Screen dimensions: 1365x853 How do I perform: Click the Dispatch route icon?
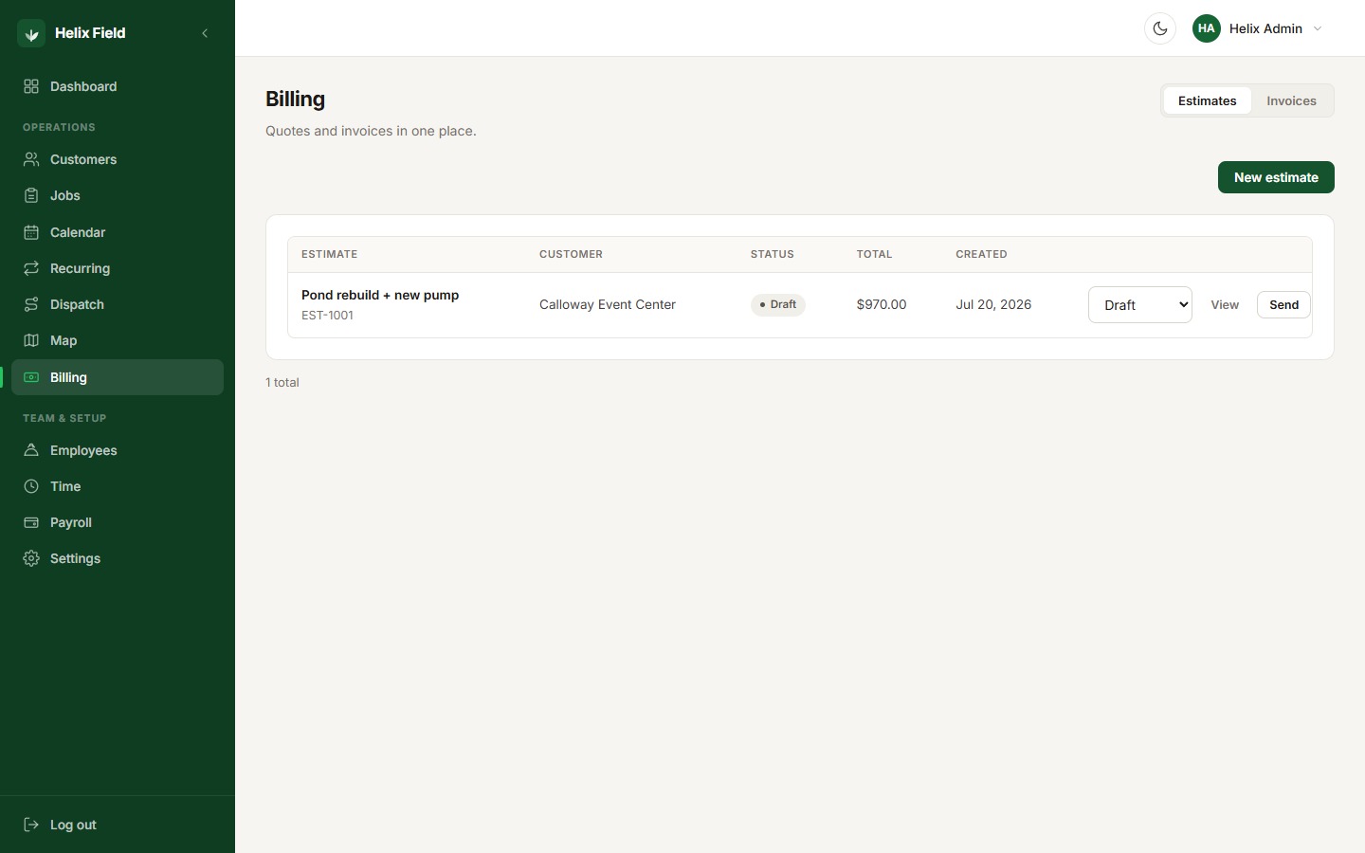pyautogui.click(x=31, y=304)
